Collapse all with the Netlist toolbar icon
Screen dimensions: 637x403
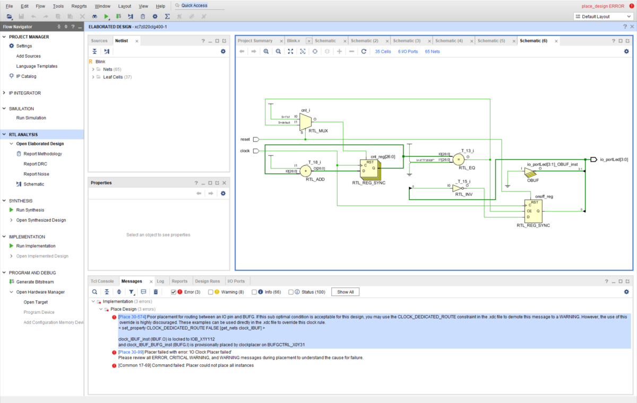(x=94, y=51)
